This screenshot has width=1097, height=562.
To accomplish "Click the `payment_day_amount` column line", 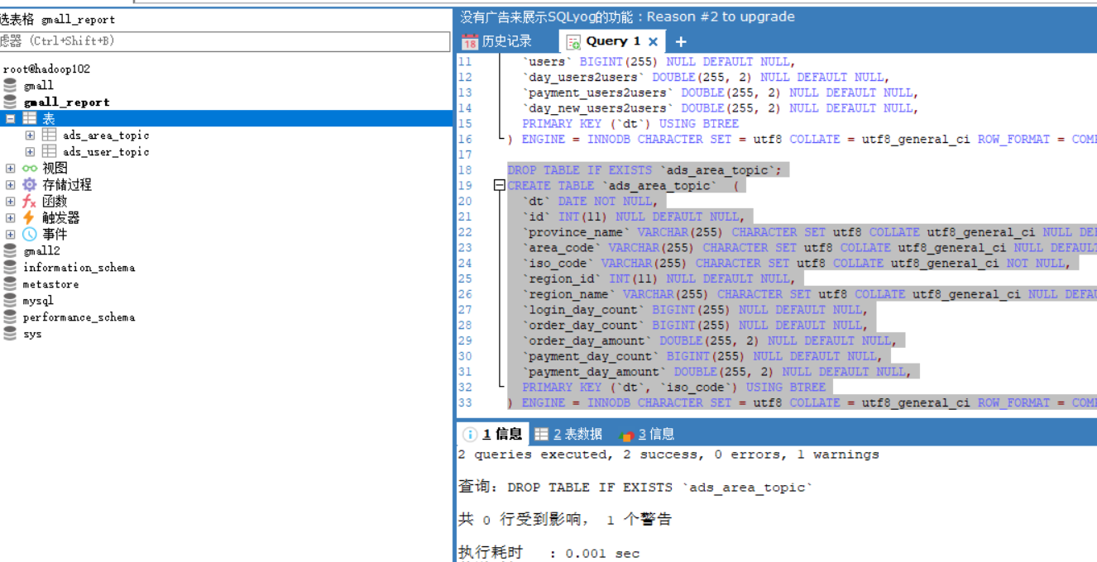I will (x=716, y=372).
